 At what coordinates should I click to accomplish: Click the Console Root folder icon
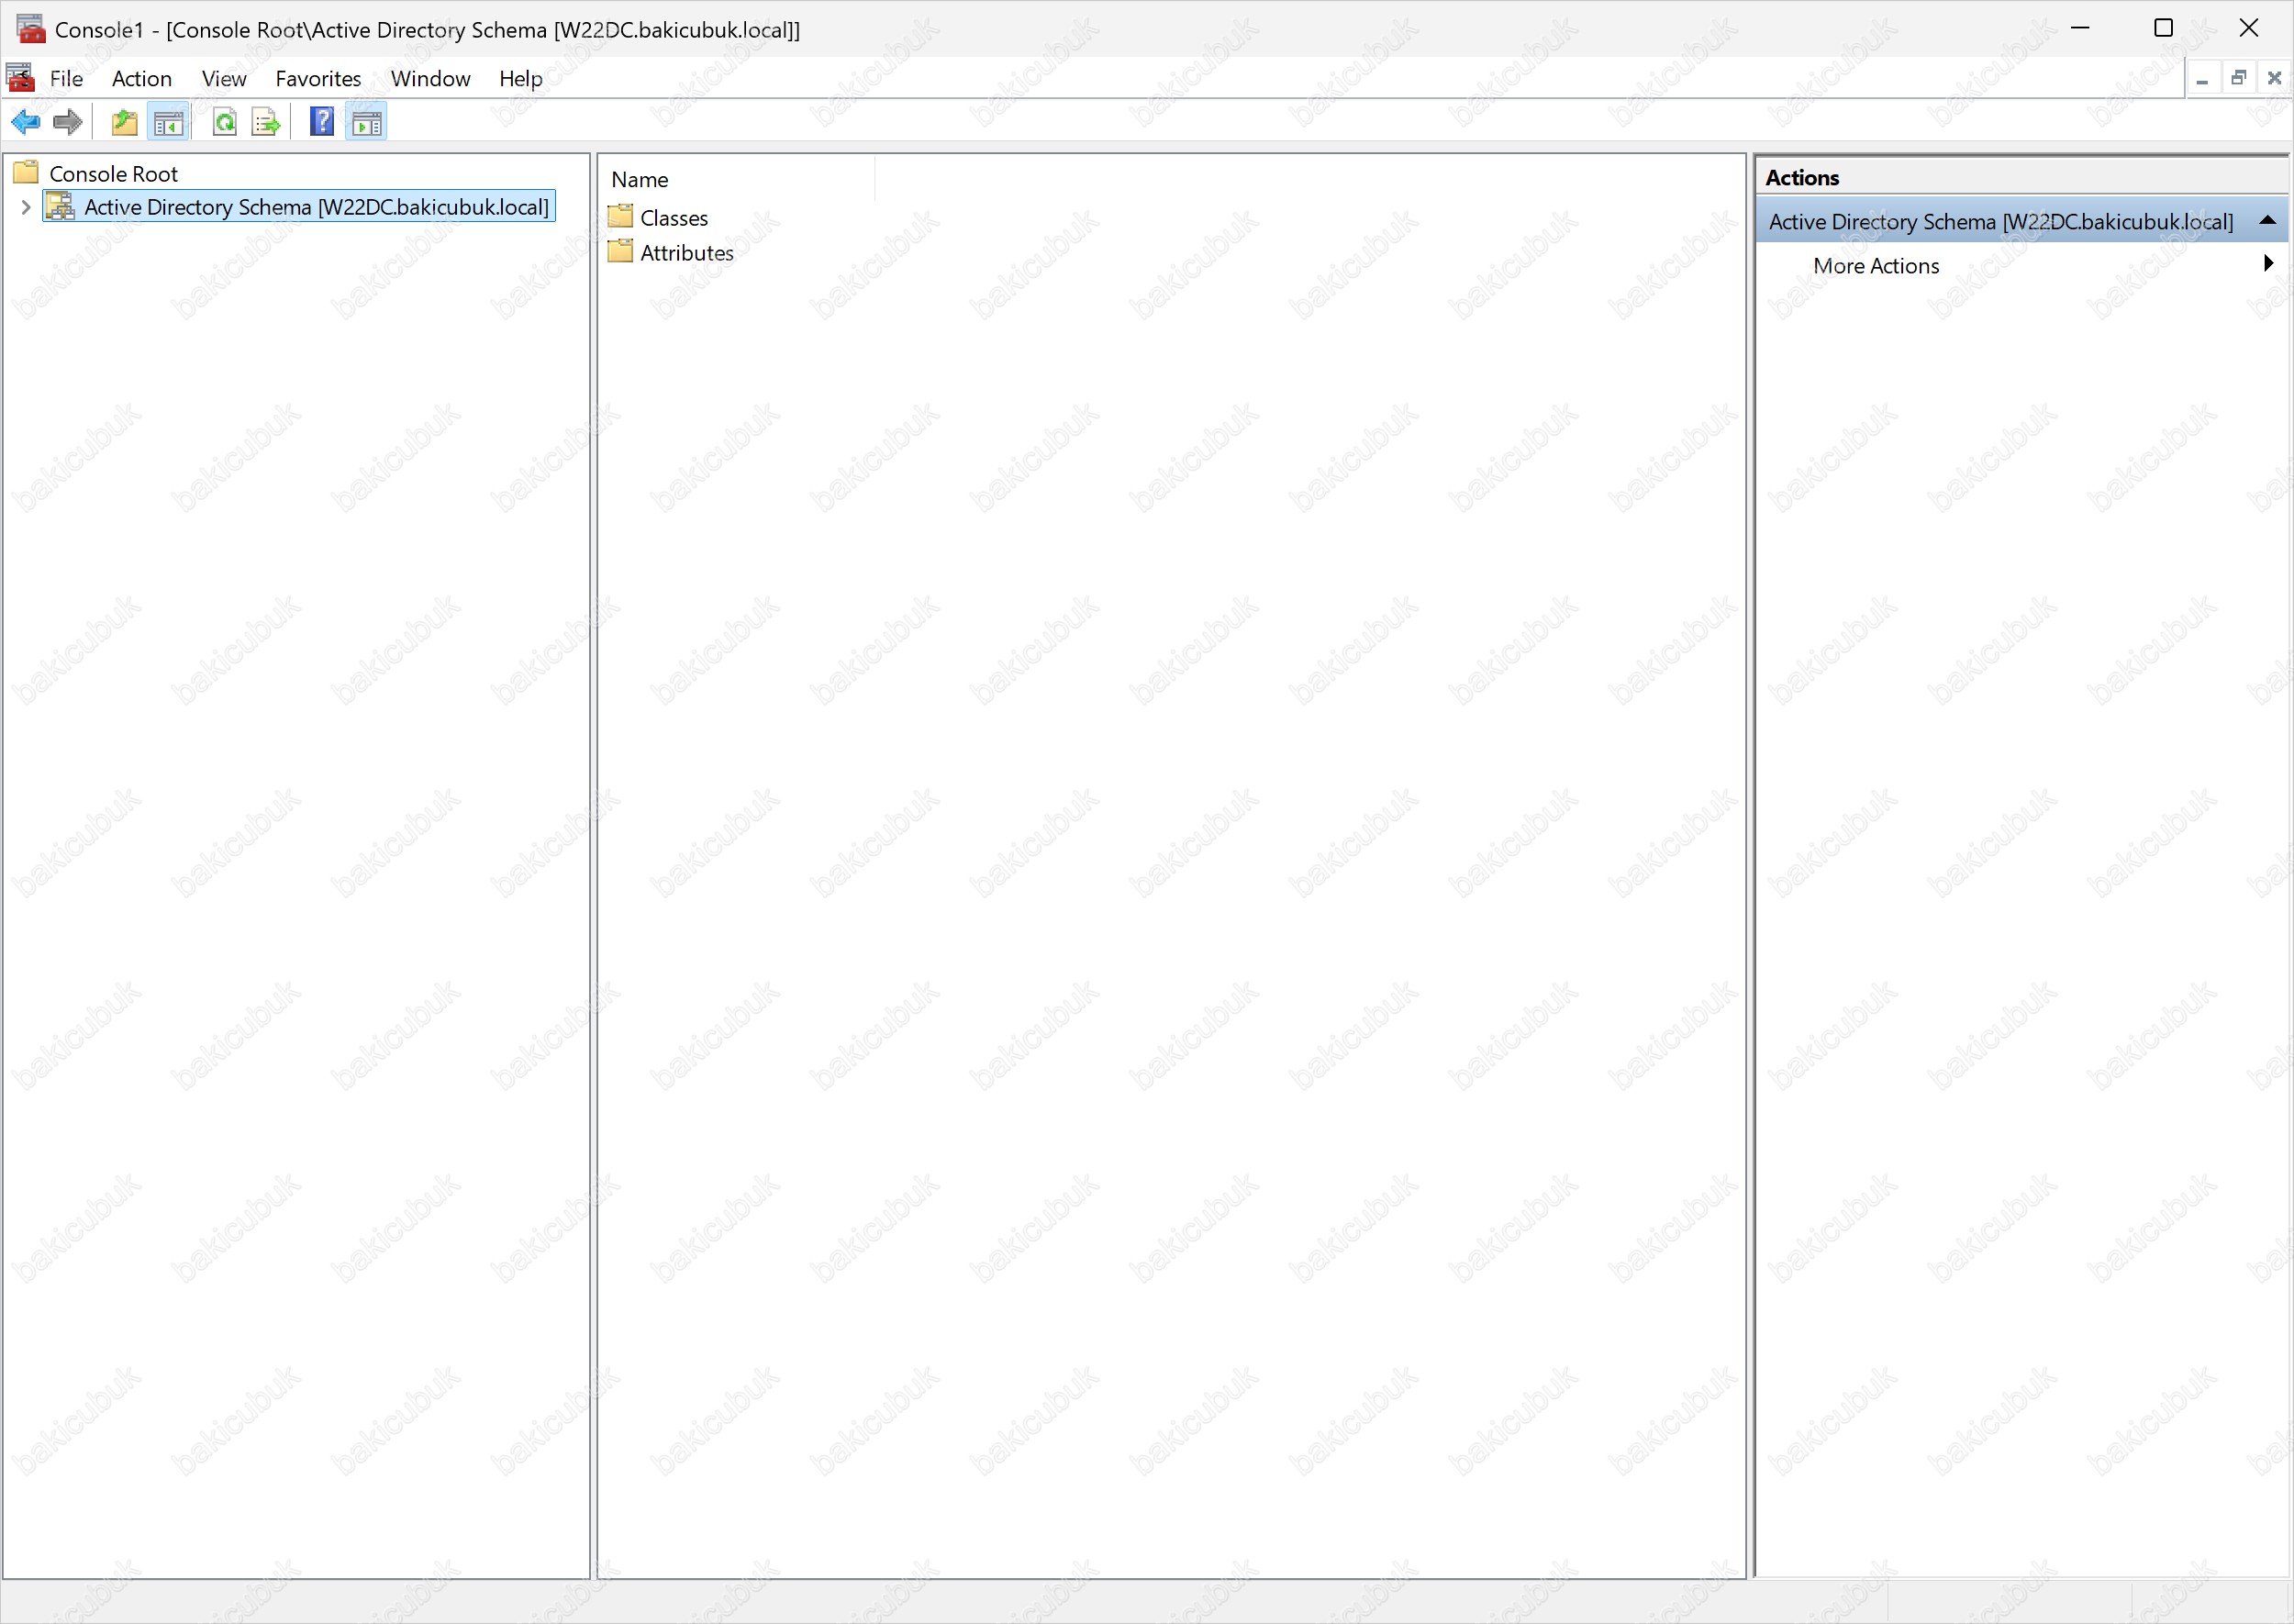click(x=26, y=173)
